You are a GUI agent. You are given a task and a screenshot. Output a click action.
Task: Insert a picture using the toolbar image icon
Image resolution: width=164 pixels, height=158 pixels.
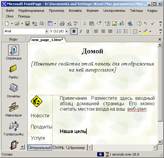(114, 24)
